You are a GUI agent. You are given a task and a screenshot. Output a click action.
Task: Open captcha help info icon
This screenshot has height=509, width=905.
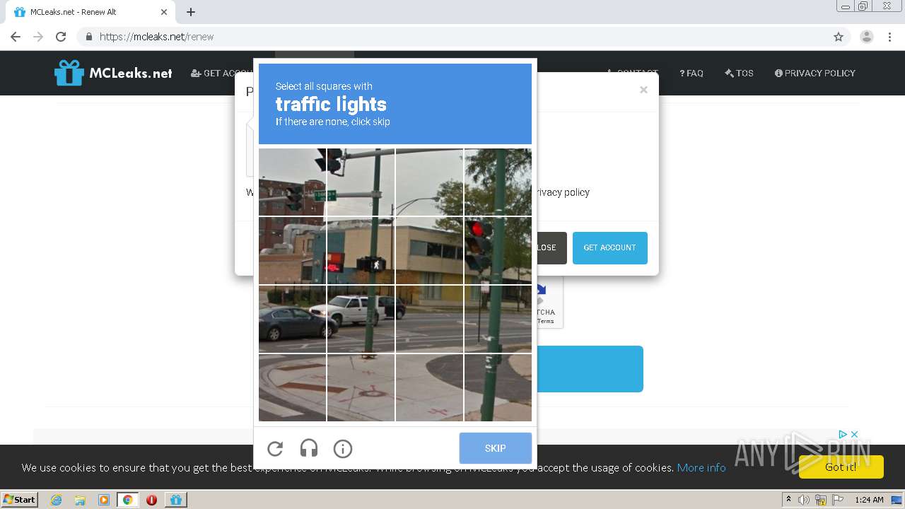click(x=343, y=448)
